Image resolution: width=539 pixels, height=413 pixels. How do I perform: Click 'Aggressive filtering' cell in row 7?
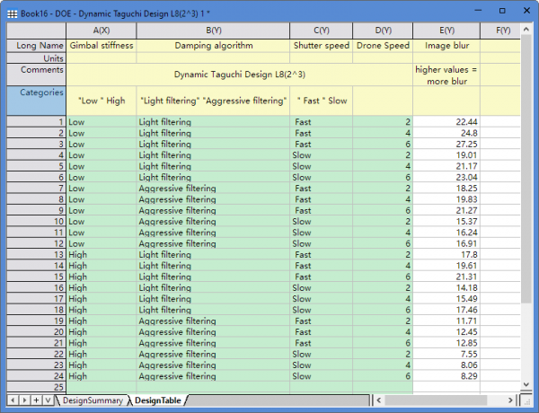[x=214, y=189]
